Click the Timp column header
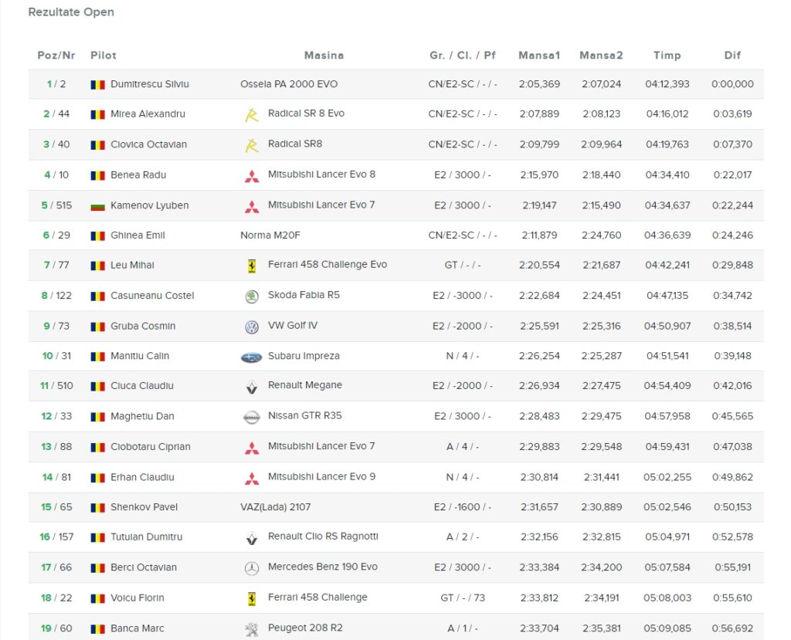The width and height of the screenshot is (791, 640). pyautogui.click(x=667, y=56)
